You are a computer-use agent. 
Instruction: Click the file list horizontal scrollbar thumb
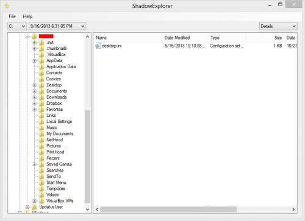(x=168, y=209)
